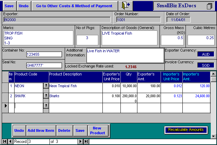Go to first record using navigation arrow
Viewport: 217px width, 145px height.
click(x=4, y=142)
